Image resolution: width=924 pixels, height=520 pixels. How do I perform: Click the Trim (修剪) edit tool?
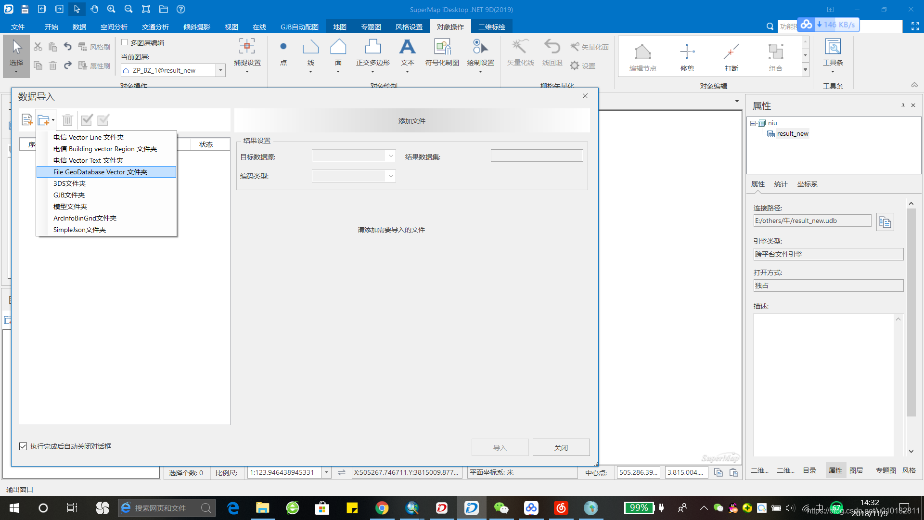click(687, 57)
